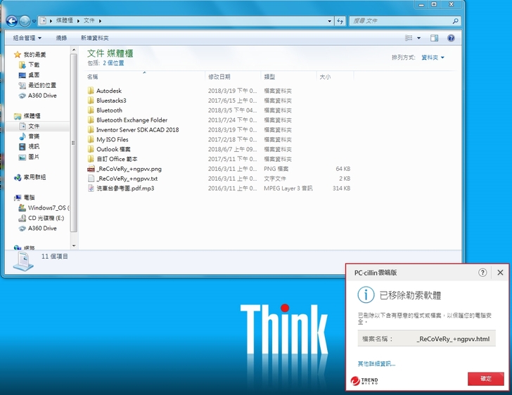Click 新增資料夾 to create a folder

(x=95, y=38)
